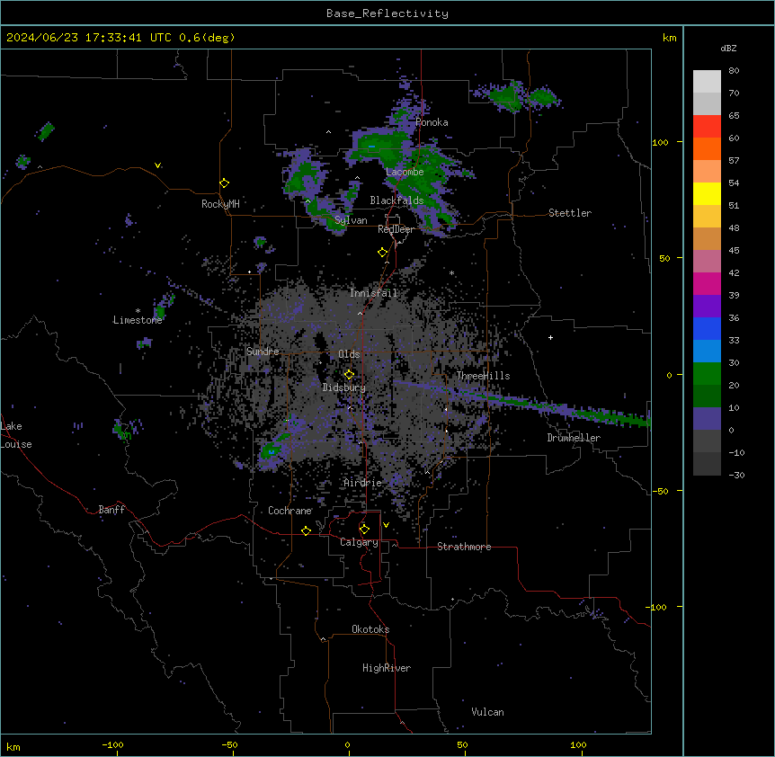This screenshot has height=757, width=775.
Task: Click the 80 value on dBZ scale
Action: tap(734, 71)
